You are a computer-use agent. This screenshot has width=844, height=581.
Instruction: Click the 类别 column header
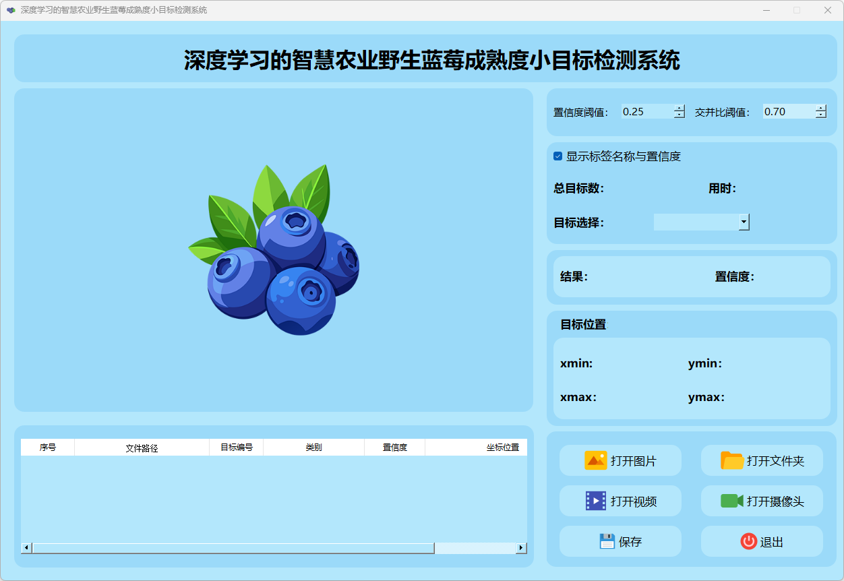[313, 448]
